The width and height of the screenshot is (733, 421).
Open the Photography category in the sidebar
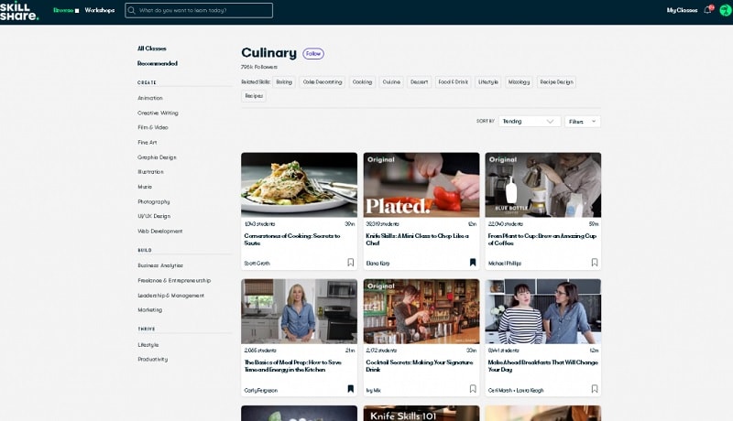154,201
